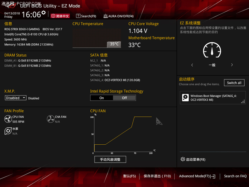
Task: Open the X.M.P. Disabled dropdown
Action: tap(16, 98)
